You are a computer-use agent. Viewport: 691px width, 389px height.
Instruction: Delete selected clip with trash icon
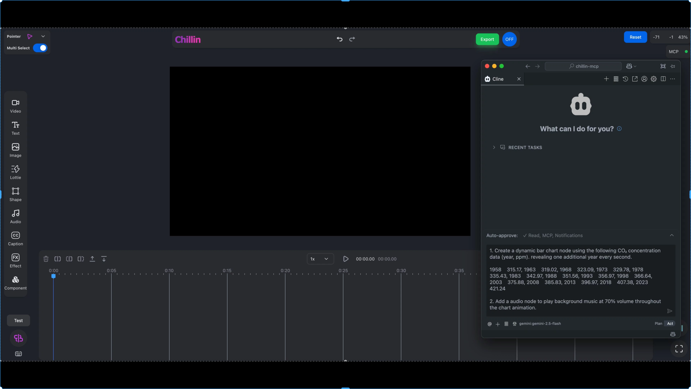(46, 259)
